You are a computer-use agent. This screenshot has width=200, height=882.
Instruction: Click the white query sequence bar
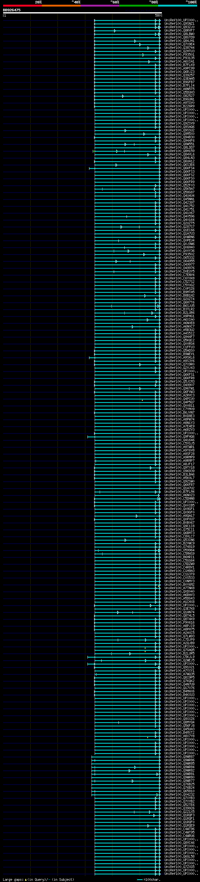(x=82, y=13)
